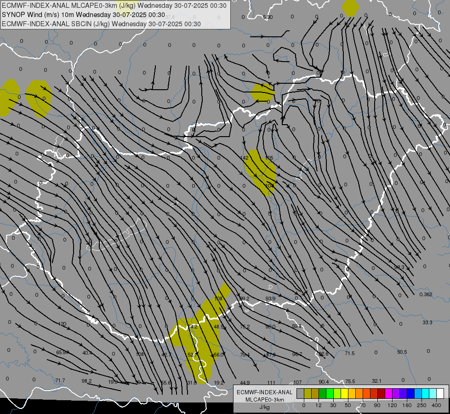The image size is (450, 414).
Task: Click the gray 0 J/kg legend swatch
Action: 301,393
